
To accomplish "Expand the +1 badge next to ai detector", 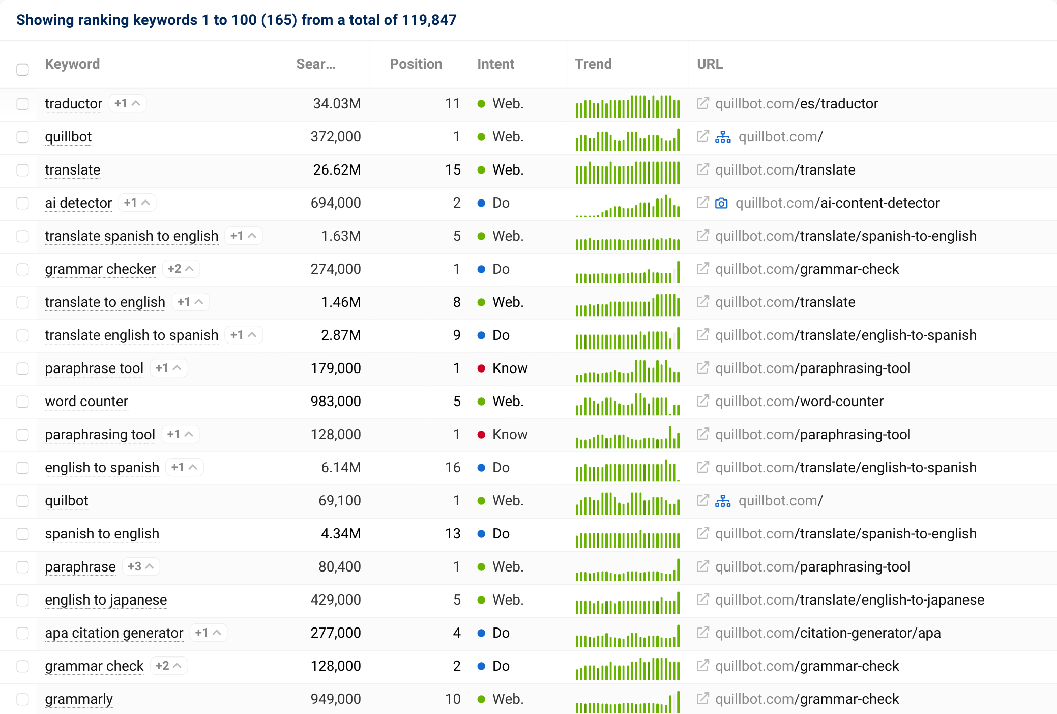I will [137, 203].
